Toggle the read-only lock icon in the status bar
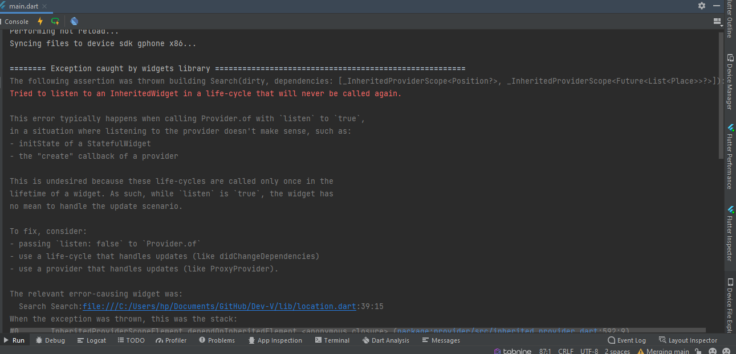 coord(698,351)
